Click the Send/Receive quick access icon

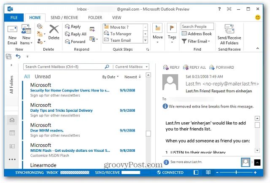pyautogui.click(x=8, y=57)
